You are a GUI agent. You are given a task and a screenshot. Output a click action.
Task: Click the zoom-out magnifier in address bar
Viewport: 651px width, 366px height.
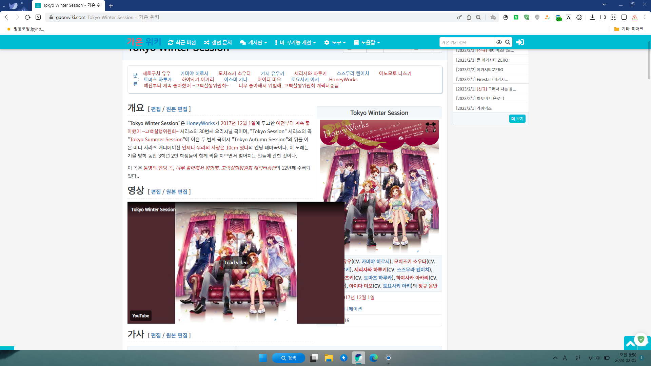click(478, 17)
